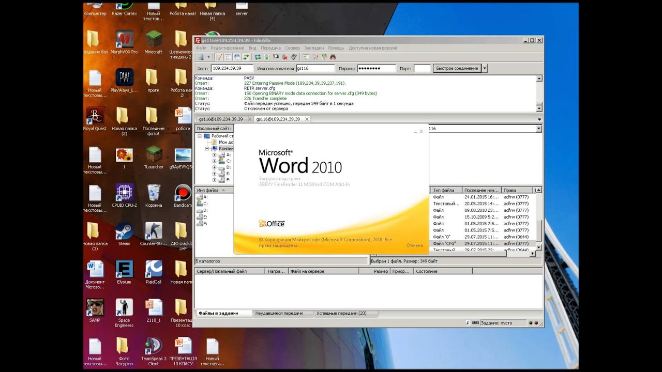Switch to the first gs116@109.234.39.39 tab
This screenshot has width=662, height=372.
point(223,119)
